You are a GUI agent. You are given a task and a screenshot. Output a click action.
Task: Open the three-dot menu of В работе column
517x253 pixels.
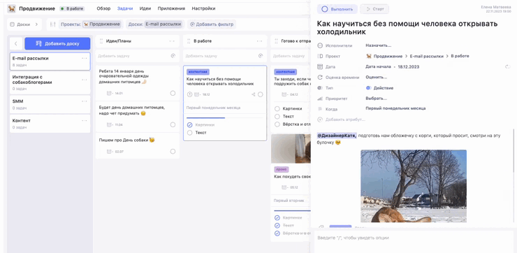[x=259, y=41]
